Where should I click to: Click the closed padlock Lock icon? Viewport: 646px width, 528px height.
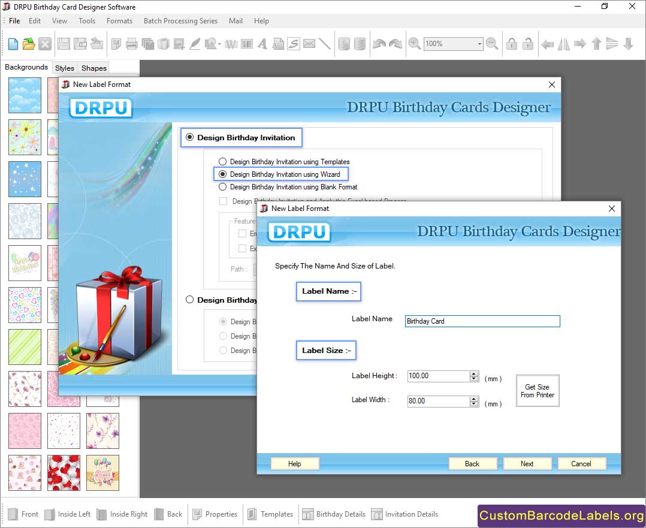512,44
